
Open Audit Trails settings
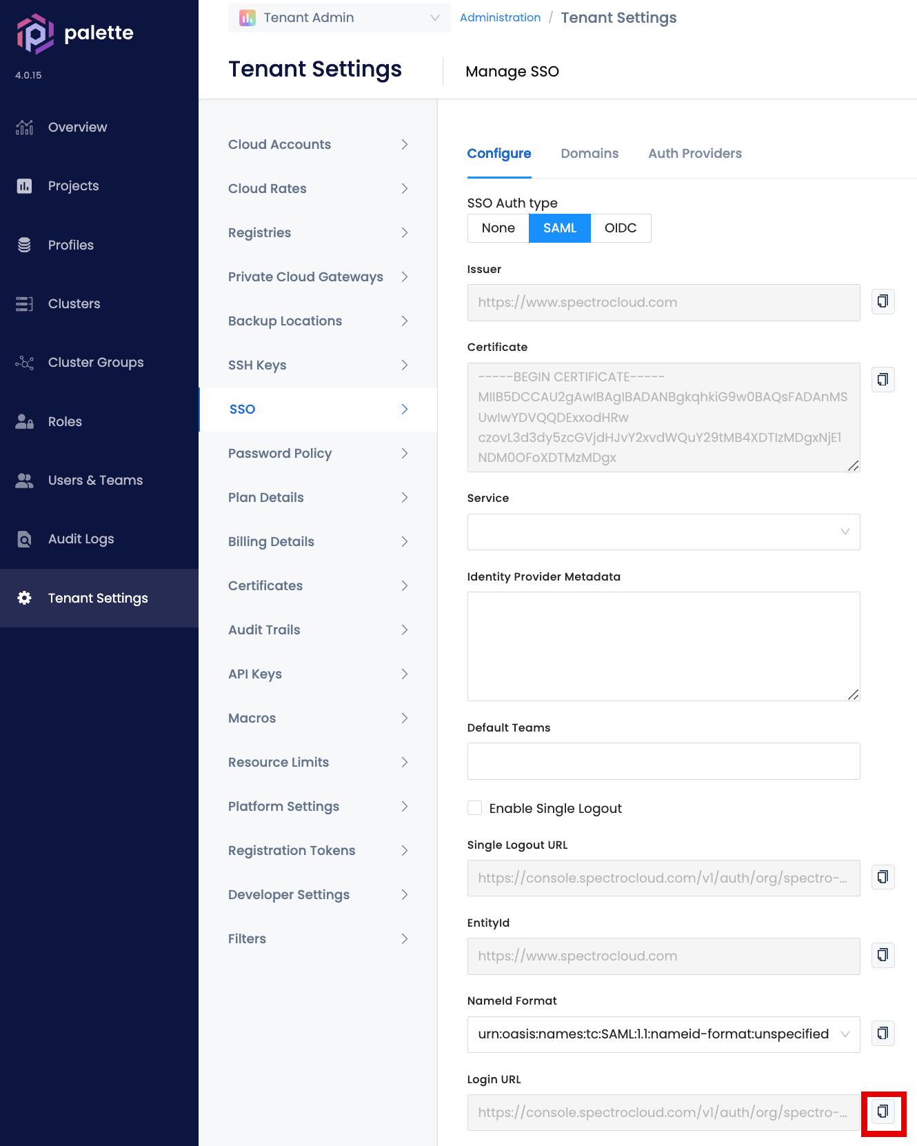click(319, 630)
